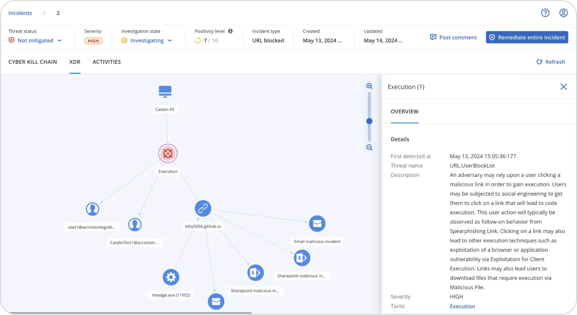Zoom out of the graph
The image size is (577, 315).
pyautogui.click(x=369, y=148)
